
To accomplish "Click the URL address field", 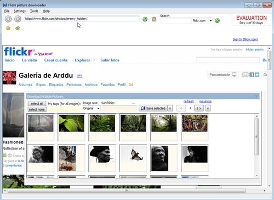I will pyautogui.click(x=82, y=19).
